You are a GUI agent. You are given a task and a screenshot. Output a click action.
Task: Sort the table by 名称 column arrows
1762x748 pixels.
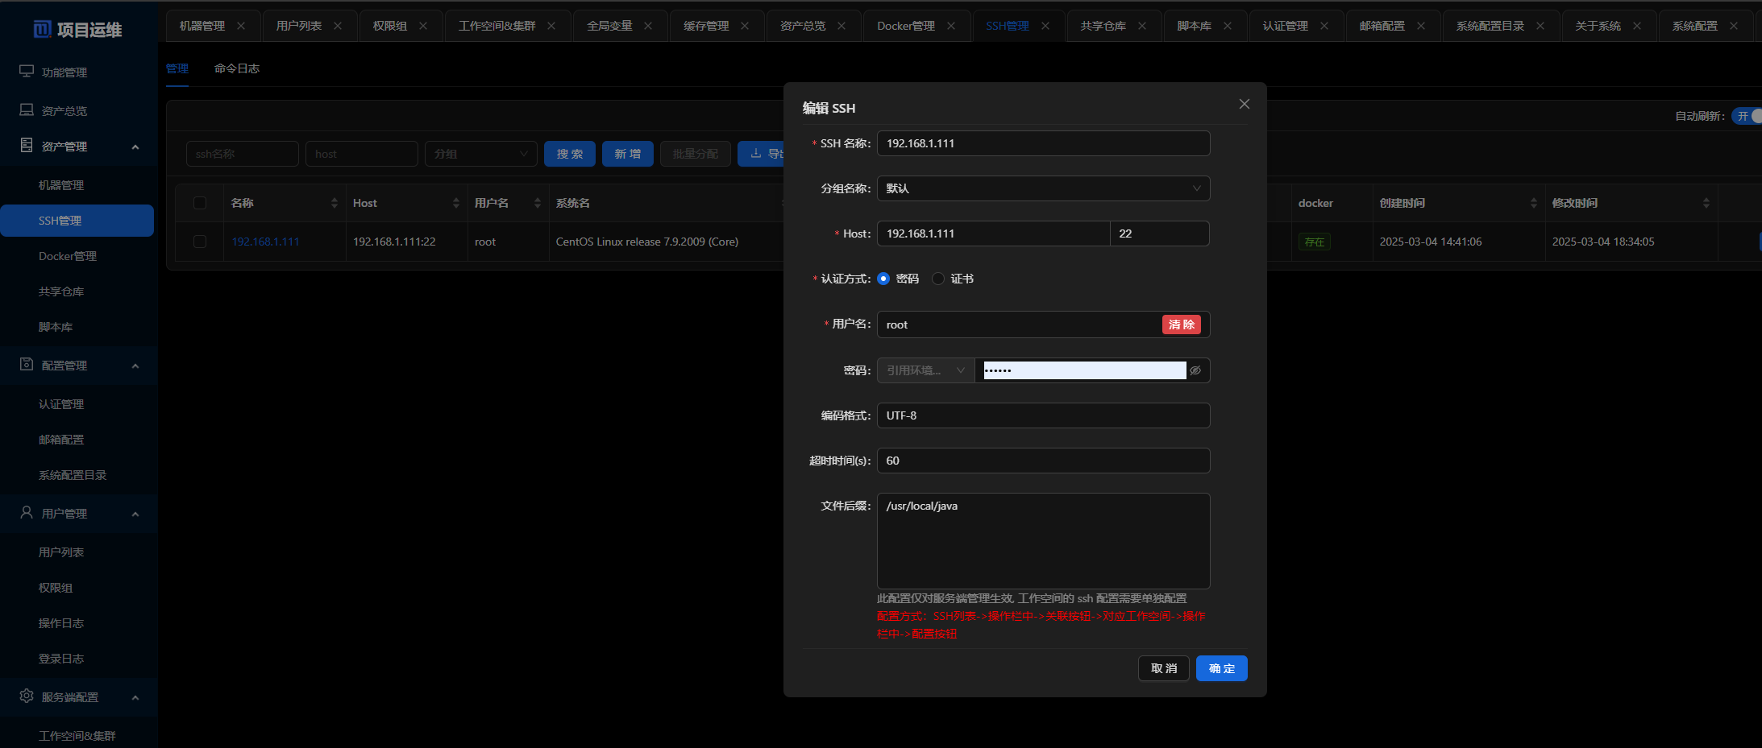tap(334, 203)
